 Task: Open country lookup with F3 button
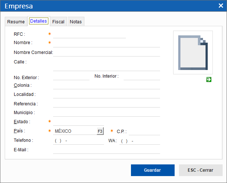pyautogui.click(x=100, y=131)
